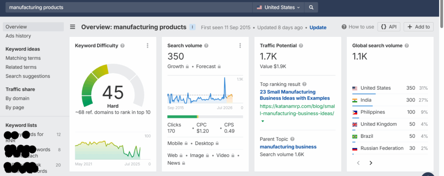444x176 pixels.
Task: Click the lock icon next to Growth
Action: (x=187, y=66)
